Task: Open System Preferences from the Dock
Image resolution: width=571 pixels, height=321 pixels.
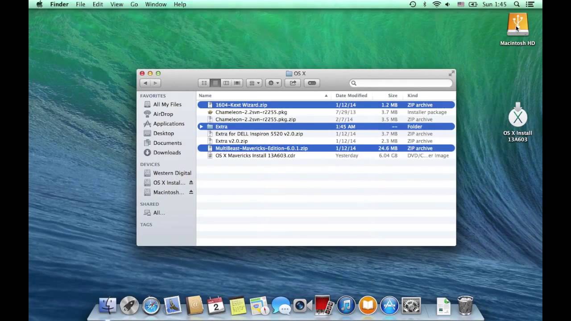Action: pyautogui.click(x=411, y=305)
